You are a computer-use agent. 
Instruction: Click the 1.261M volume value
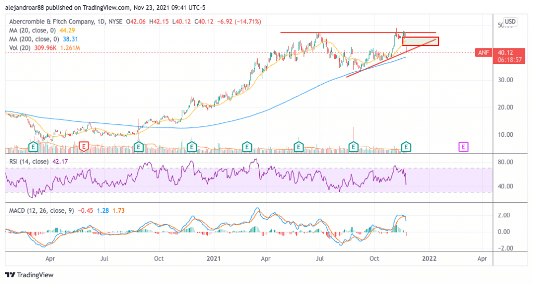(70, 48)
